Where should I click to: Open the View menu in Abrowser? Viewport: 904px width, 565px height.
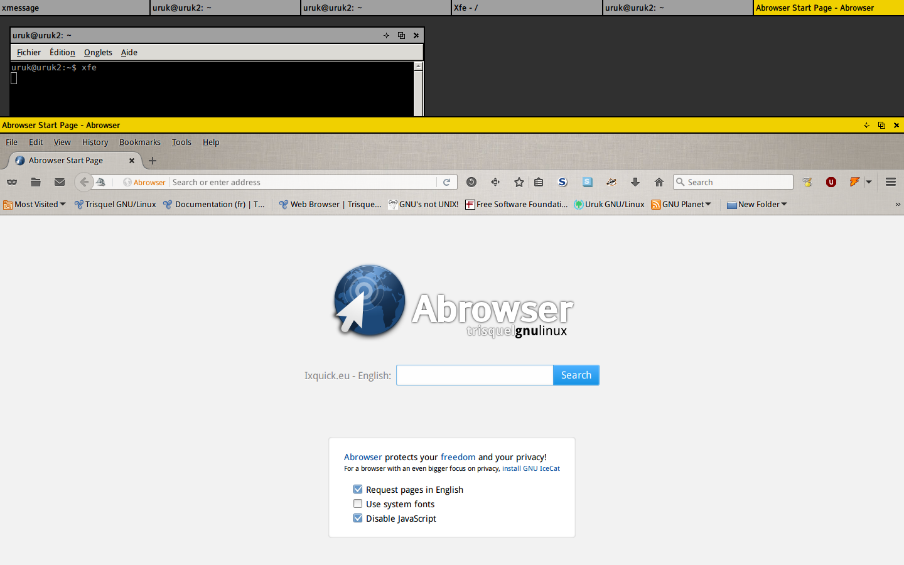pyautogui.click(x=62, y=143)
